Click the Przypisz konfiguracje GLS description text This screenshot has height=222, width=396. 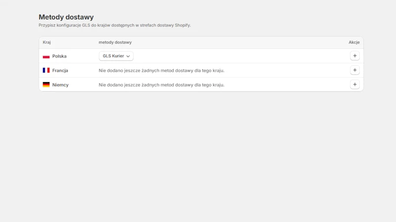pyautogui.click(x=115, y=25)
